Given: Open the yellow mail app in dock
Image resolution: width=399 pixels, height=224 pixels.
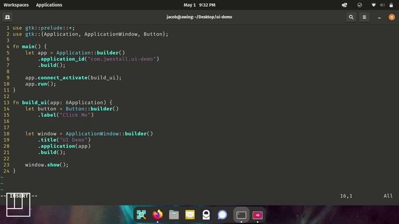Looking at the screenshot, I should [190, 215].
